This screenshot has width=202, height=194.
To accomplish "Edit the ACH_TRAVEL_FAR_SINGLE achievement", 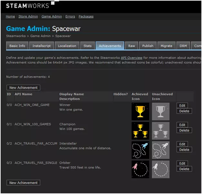I will 182,163.
